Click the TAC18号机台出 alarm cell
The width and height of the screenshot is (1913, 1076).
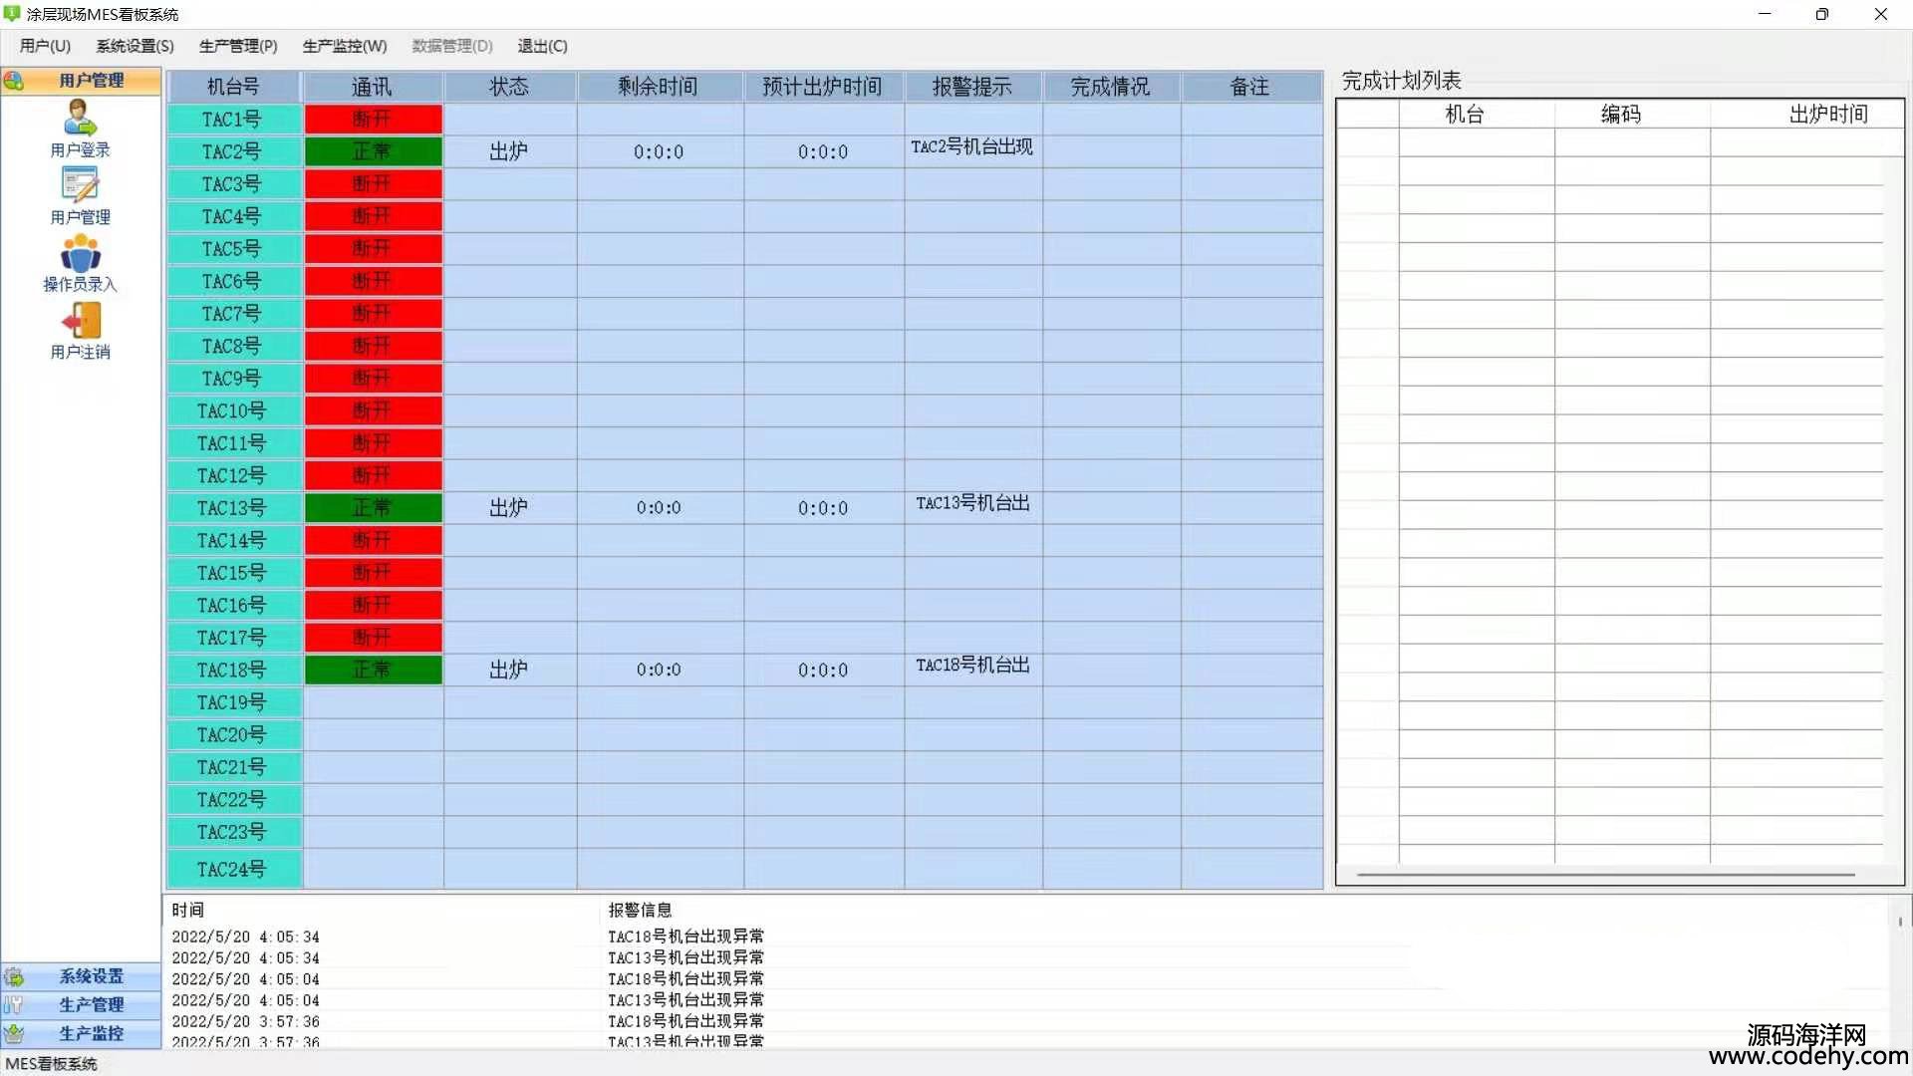972,670
